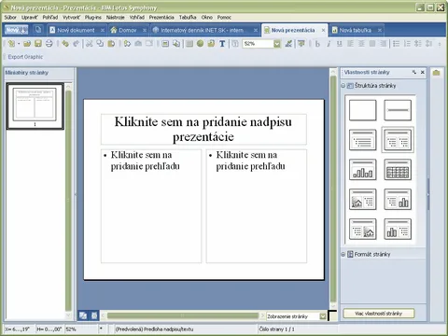Click the horizontal scrollbar under the slide
Screen dimensions: 448x336
coord(183,315)
